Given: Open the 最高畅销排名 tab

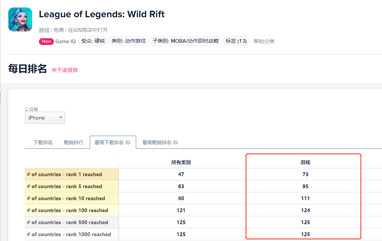Looking at the screenshot, I should (x=156, y=142).
